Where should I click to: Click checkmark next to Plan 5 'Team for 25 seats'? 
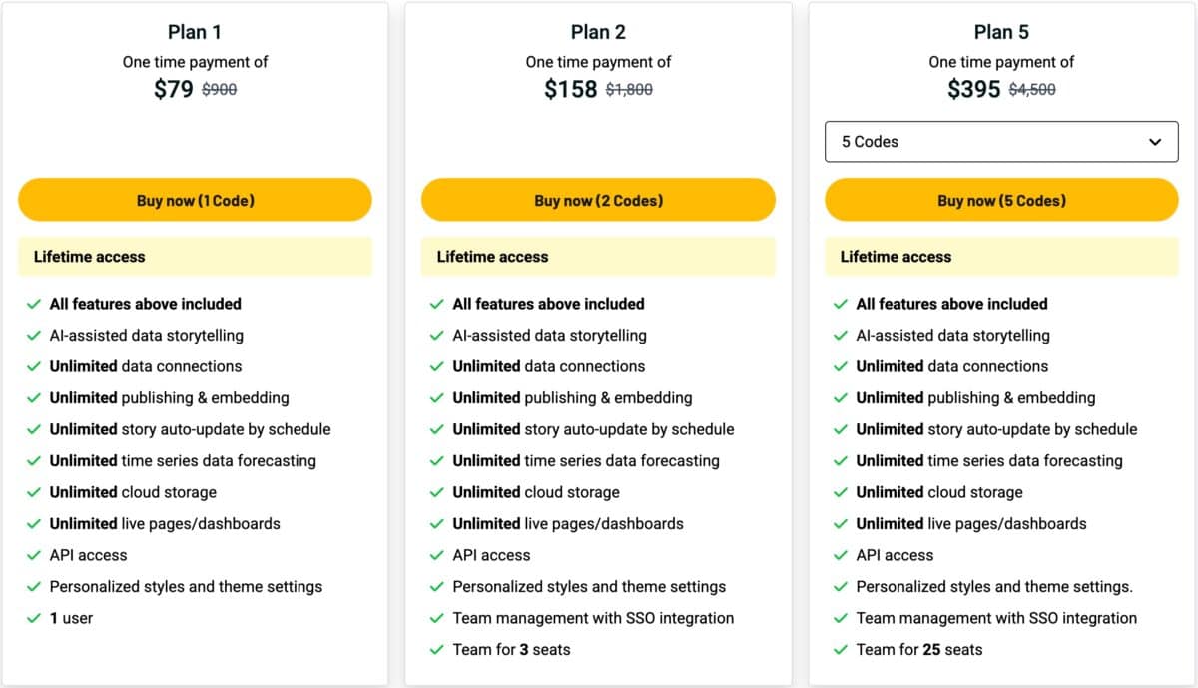(x=841, y=650)
